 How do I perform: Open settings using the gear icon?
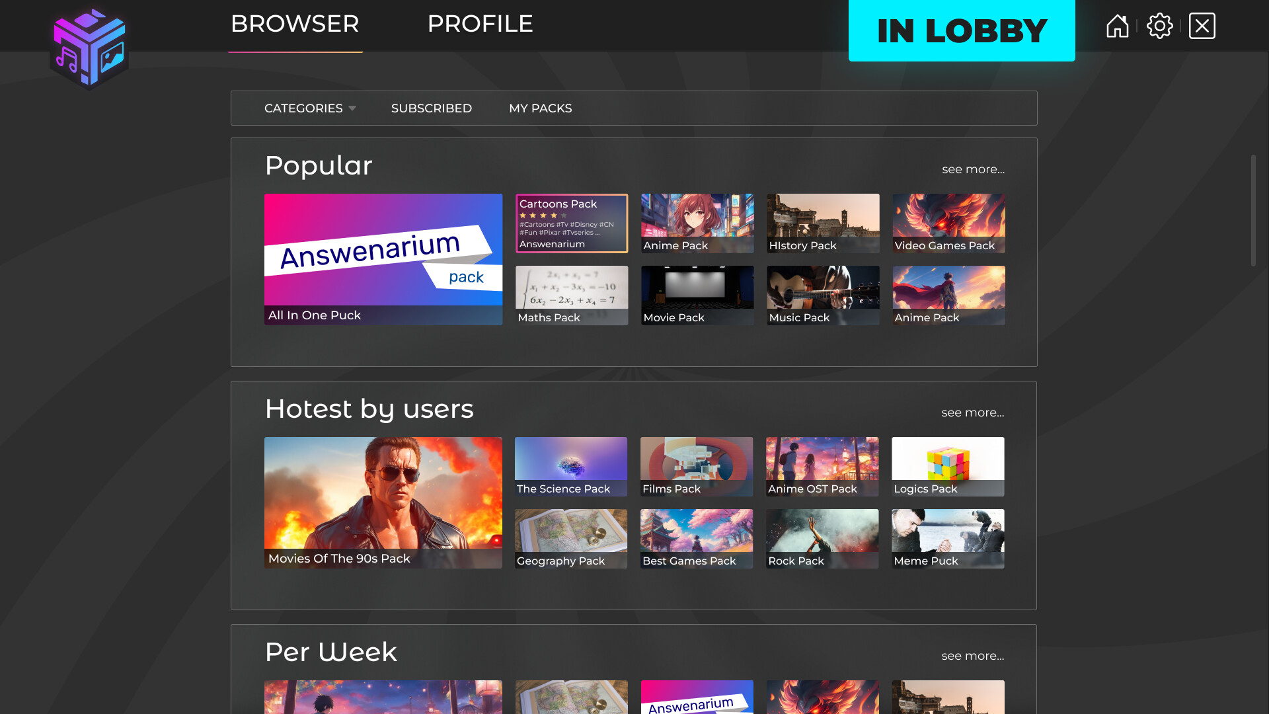click(x=1159, y=26)
